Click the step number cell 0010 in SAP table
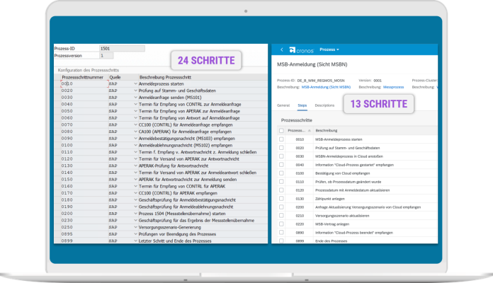The image size is (493, 283). [84, 84]
